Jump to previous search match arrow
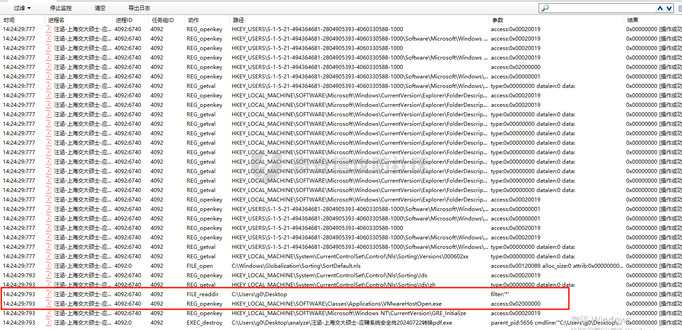Screen dimensions: 682x330 660,8
